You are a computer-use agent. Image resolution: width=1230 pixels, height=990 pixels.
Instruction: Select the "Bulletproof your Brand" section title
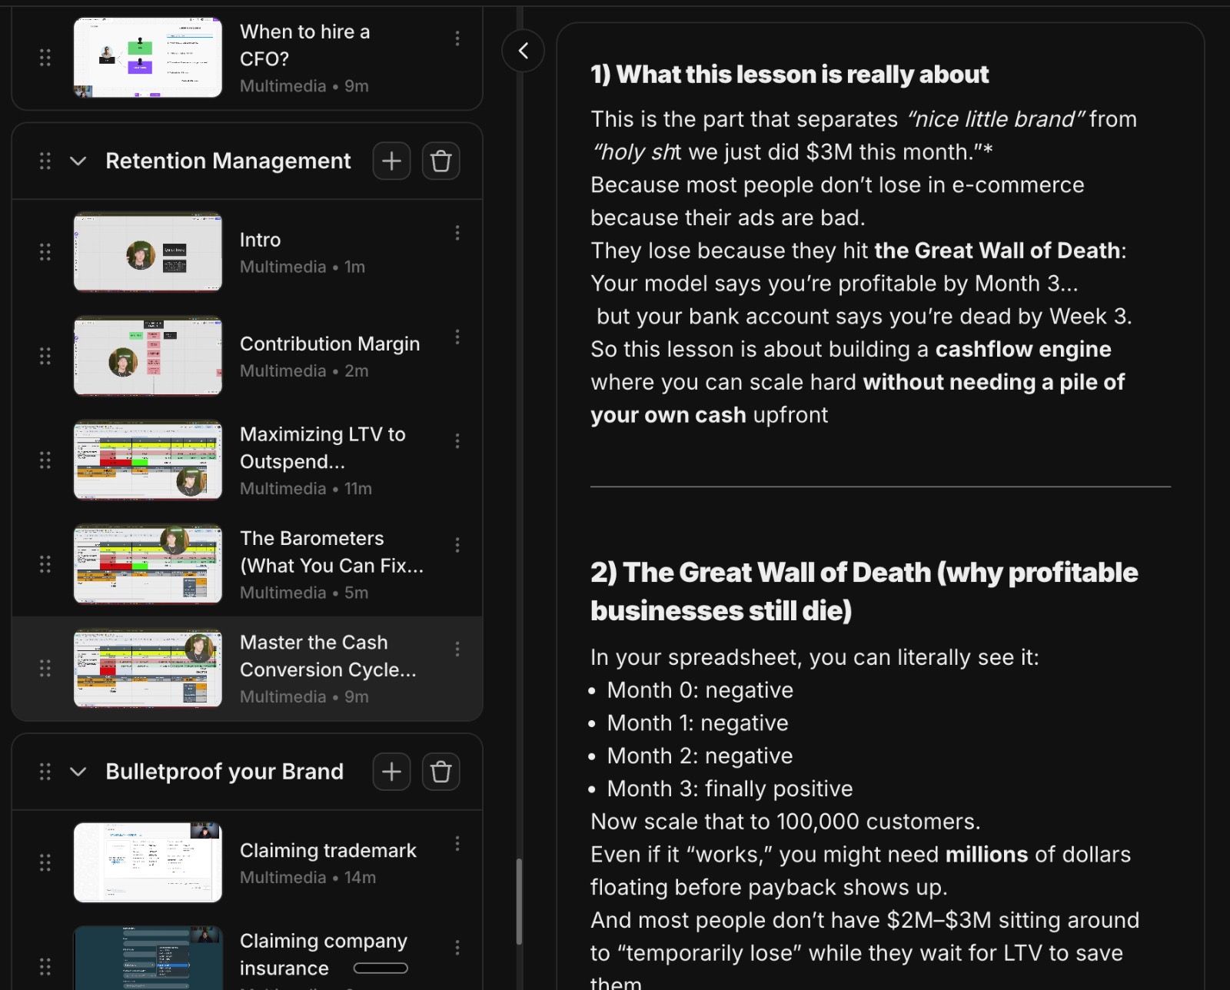pyautogui.click(x=224, y=771)
